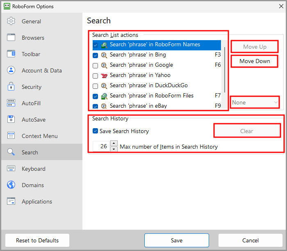Click Reset to Defaults button
Viewport: 287px width, 251px height.
(x=37, y=240)
